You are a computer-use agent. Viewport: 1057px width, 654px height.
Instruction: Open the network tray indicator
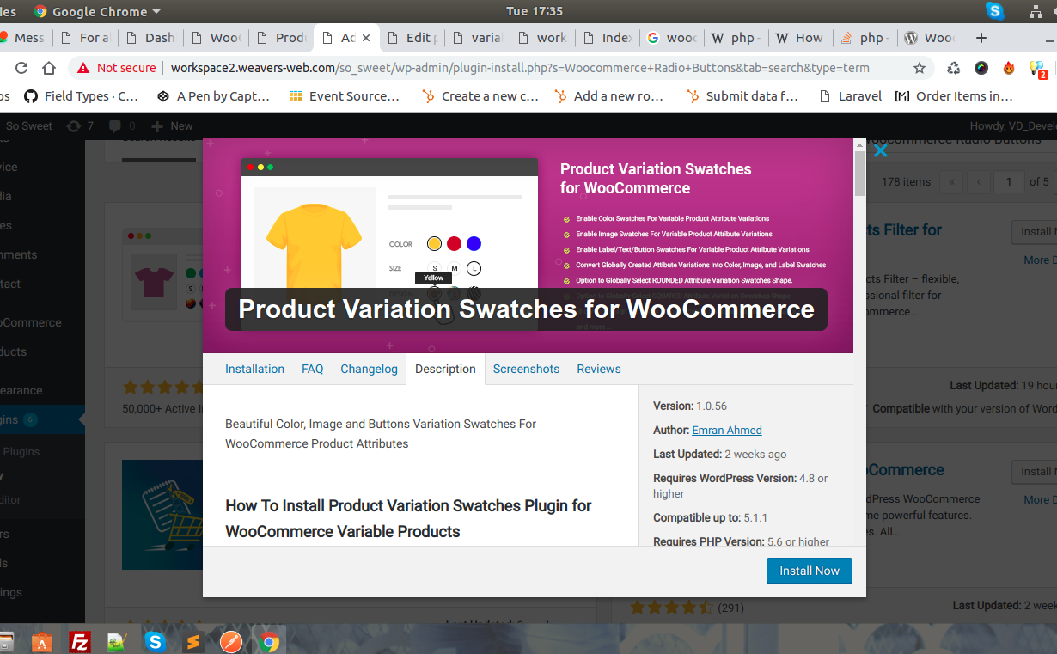pos(1036,11)
